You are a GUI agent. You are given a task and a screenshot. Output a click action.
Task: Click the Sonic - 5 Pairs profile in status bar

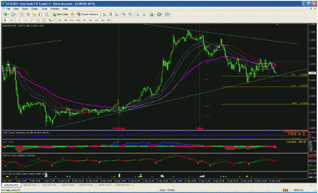click(x=167, y=190)
